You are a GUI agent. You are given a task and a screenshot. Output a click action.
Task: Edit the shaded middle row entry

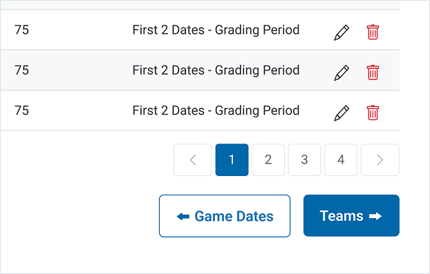(342, 72)
